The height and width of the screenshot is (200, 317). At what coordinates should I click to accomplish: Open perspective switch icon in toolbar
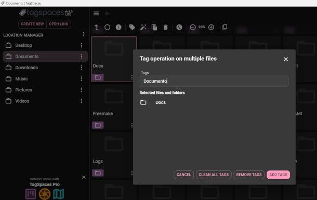tap(224, 27)
